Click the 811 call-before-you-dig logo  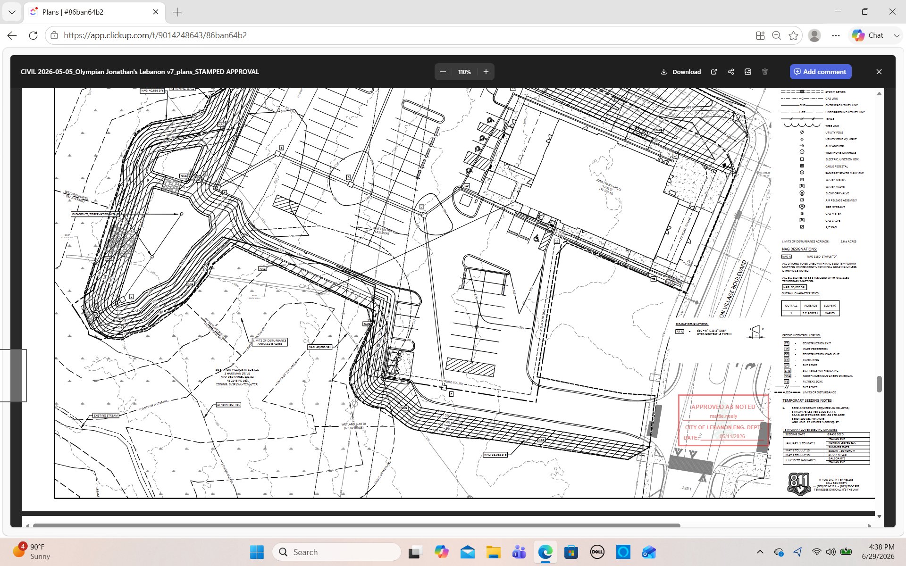(x=799, y=484)
